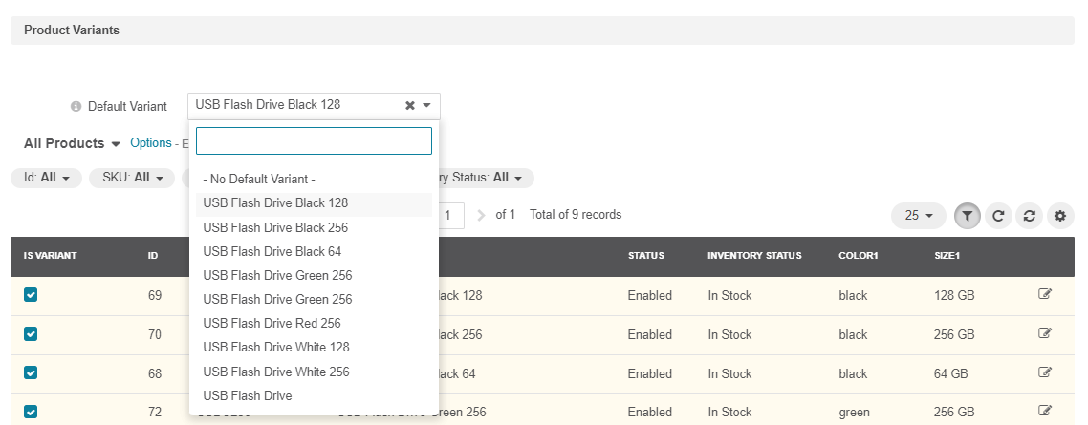1088x425 pixels.
Task: Click the edit icon for row 70
Action: (x=1045, y=334)
